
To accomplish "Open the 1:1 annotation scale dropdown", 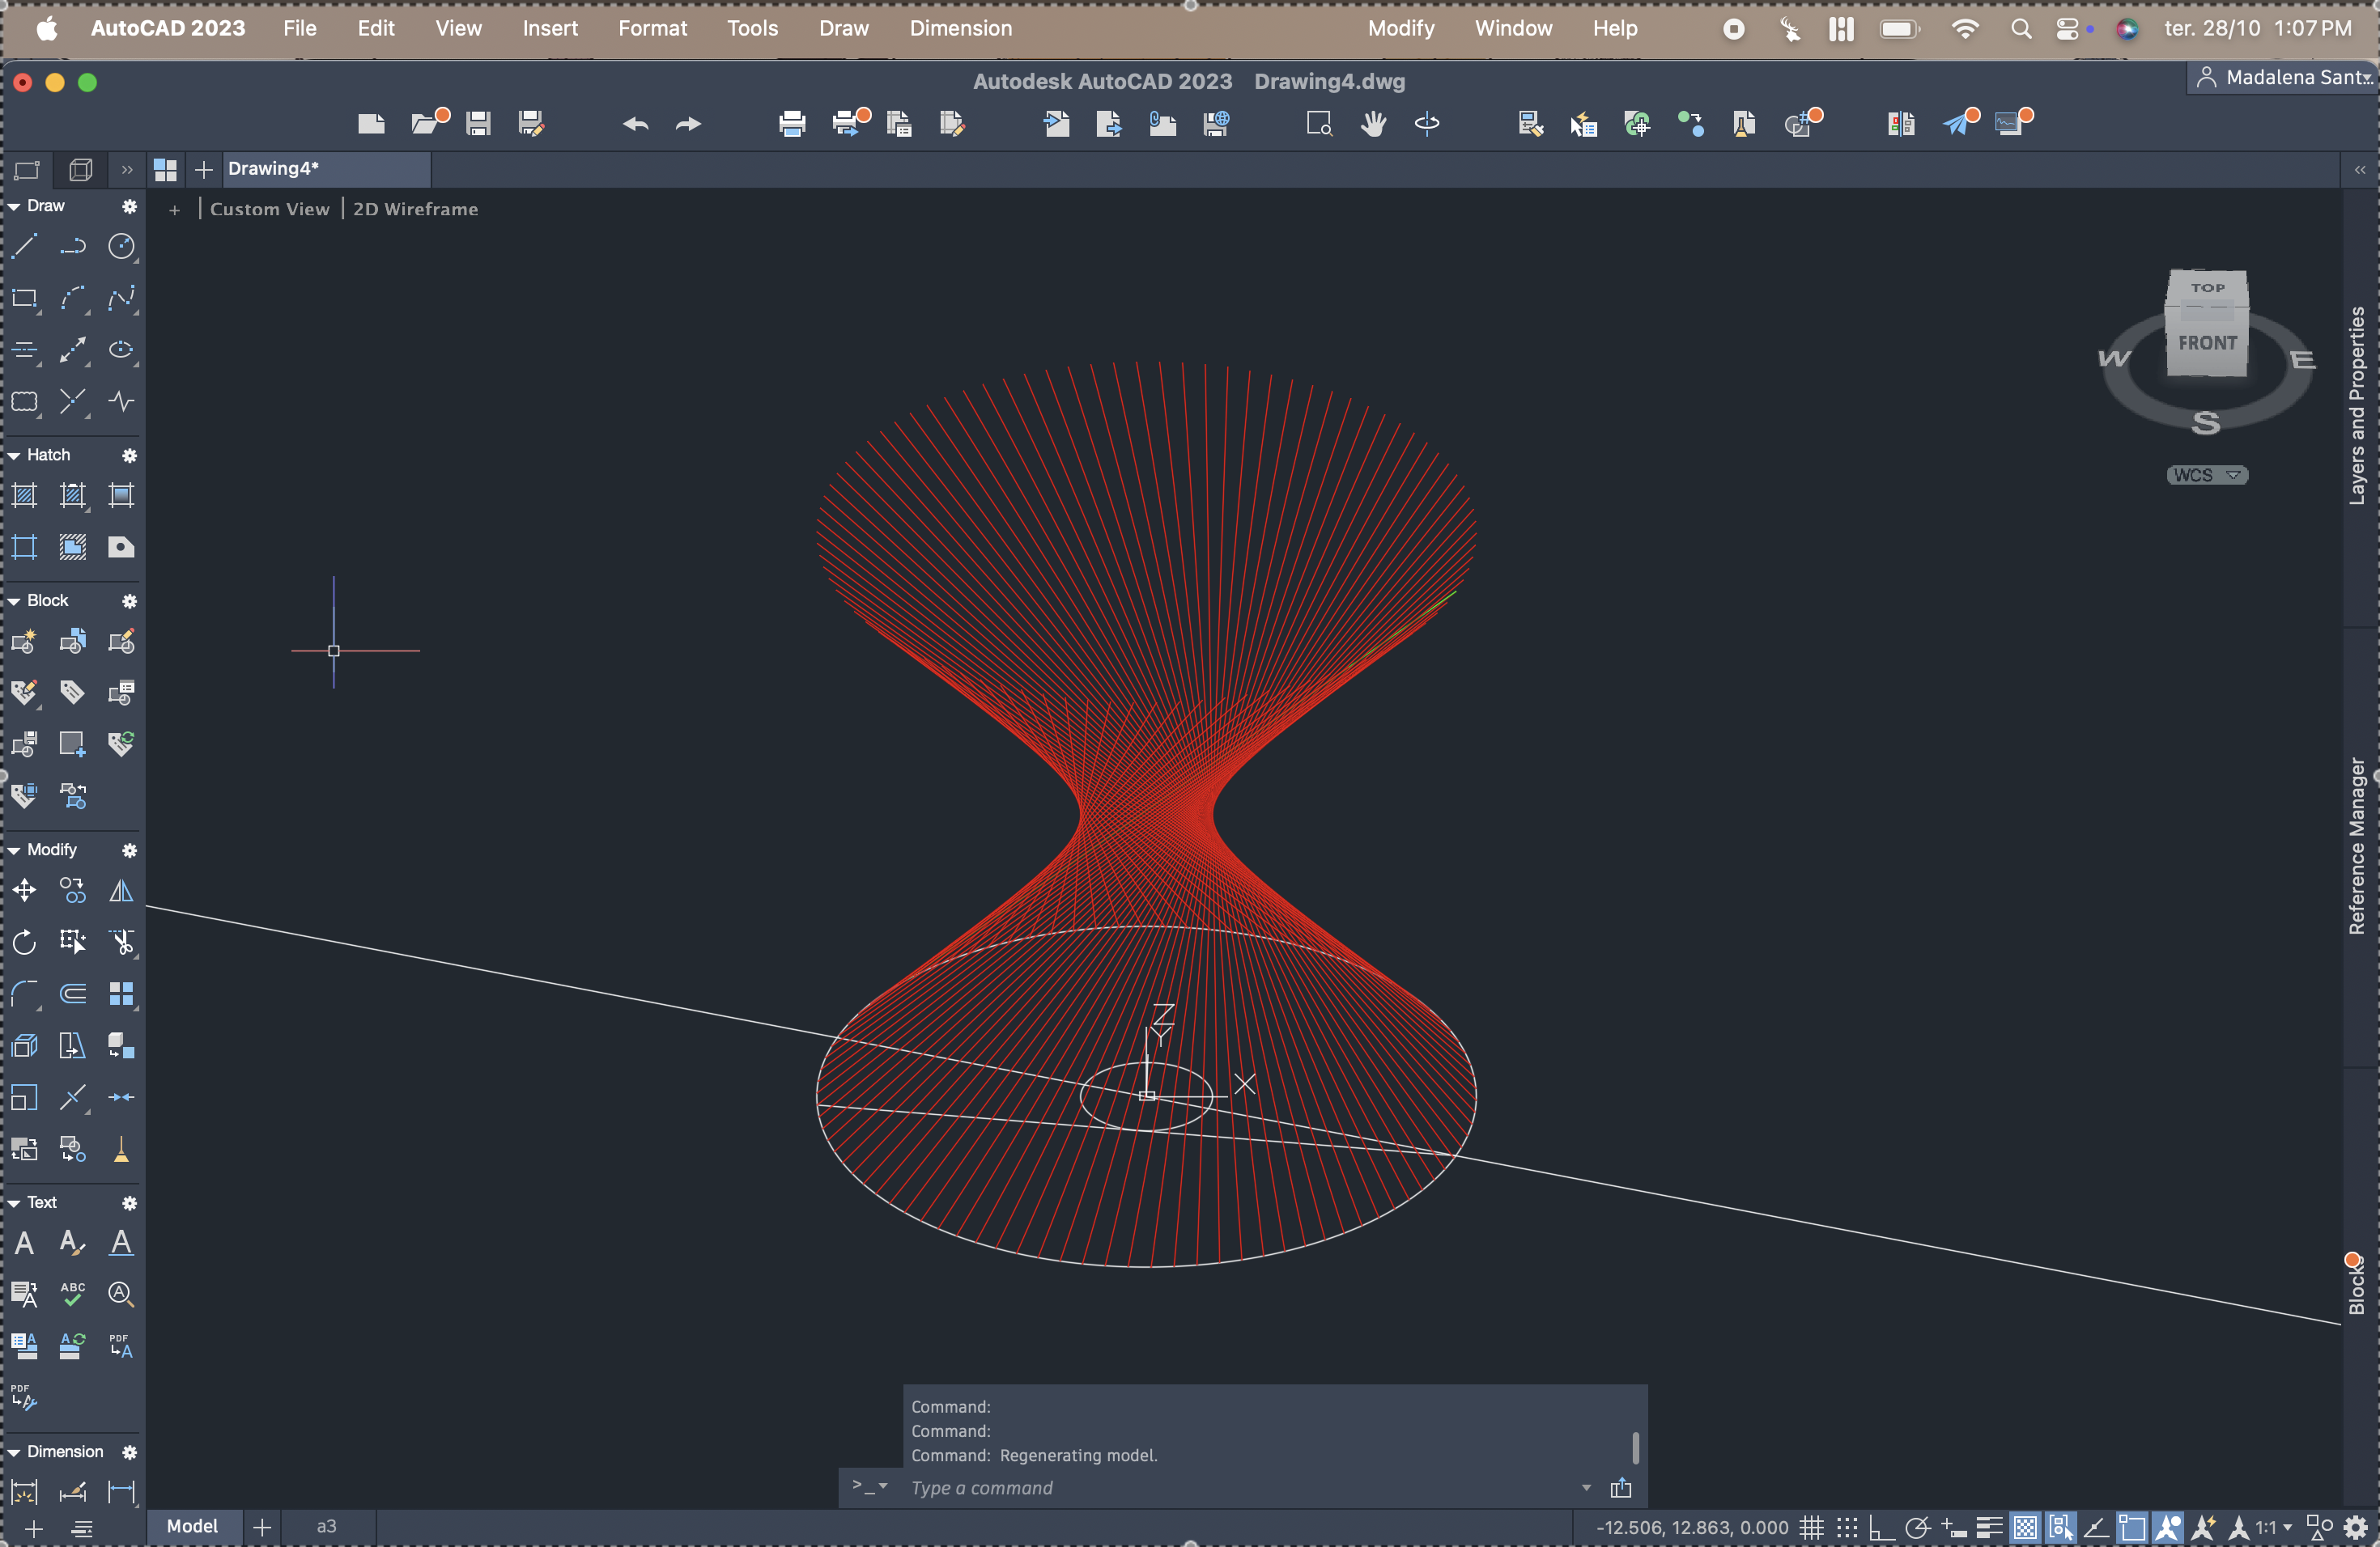I will click(2273, 1527).
